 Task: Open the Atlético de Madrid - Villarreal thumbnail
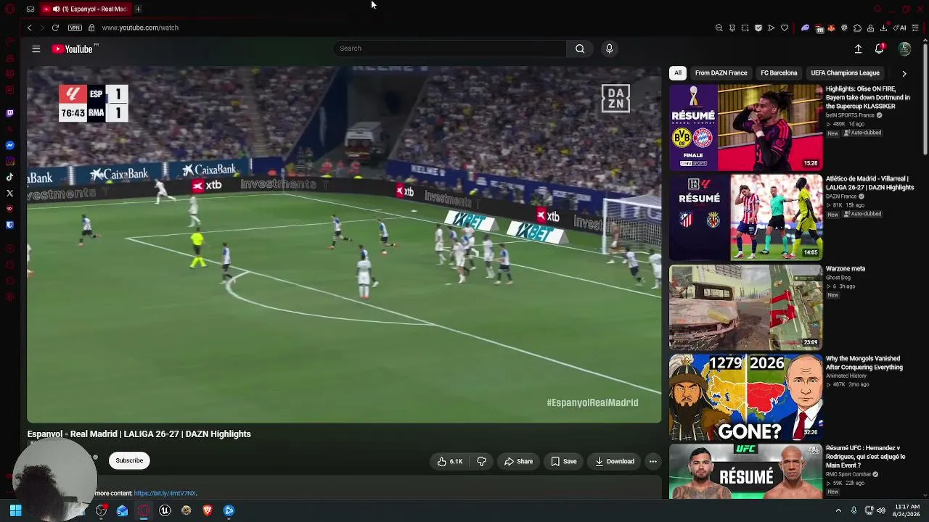pos(746,217)
